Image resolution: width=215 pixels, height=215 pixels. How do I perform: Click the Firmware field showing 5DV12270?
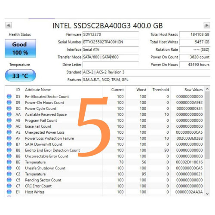click(111, 34)
